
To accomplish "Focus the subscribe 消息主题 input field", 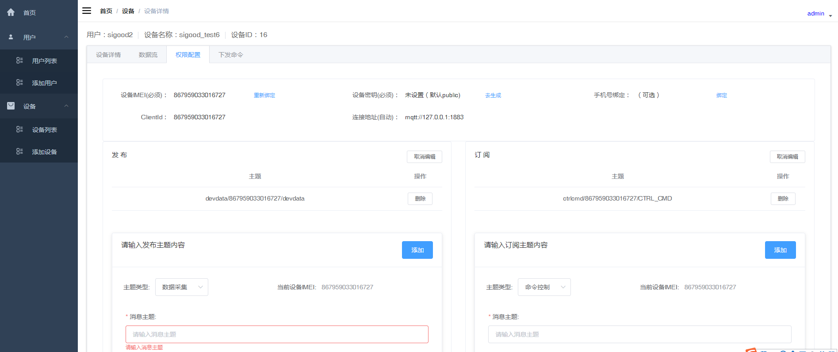I will click(640, 334).
